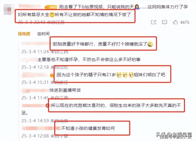
Task: Click the red verified badge before 所以现在
Action: point(47,105)
